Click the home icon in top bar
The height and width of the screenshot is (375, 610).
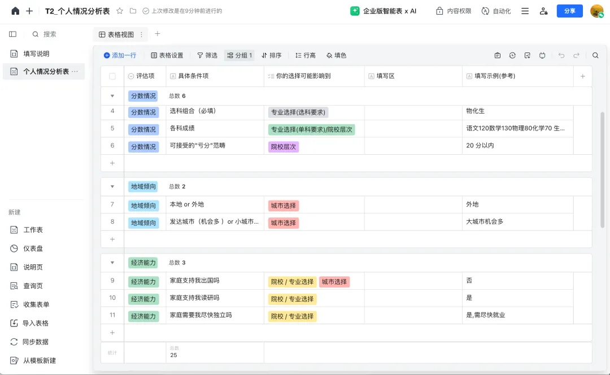pos(15,11)
